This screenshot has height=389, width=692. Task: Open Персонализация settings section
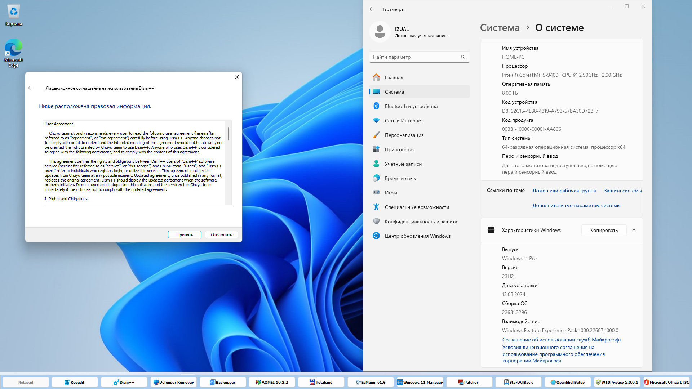[x=419, y=135]
